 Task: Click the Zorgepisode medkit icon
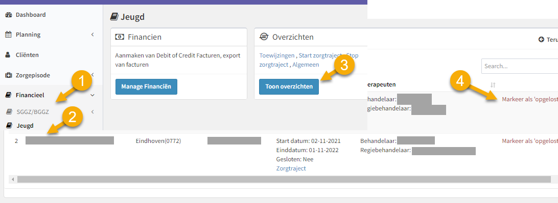click(x=9, y=75)
